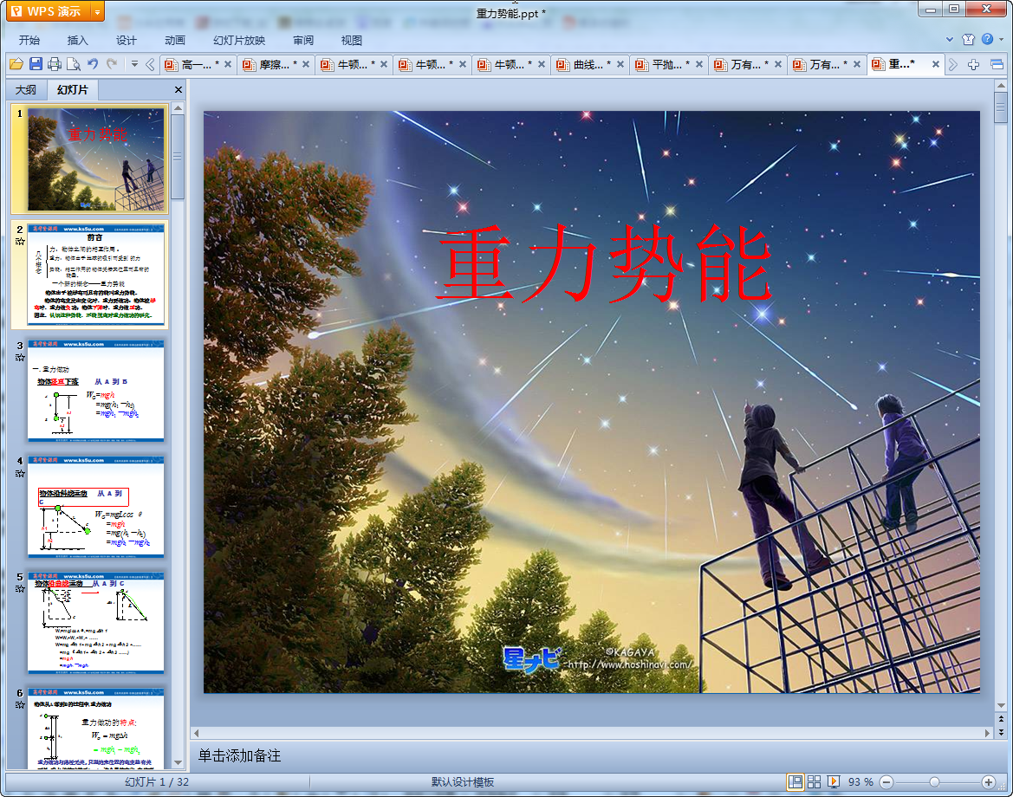Collapse the ribbon with the chevron beside the skin icon
The width and height of the screenshot is (1013, 797).
pos(950,39)
